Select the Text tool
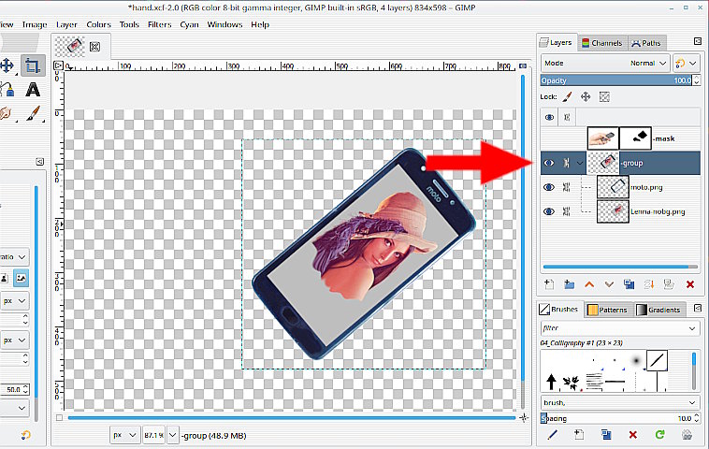This screenshot has width=709, height=449. pyautogui.click(x=33, y=90)
